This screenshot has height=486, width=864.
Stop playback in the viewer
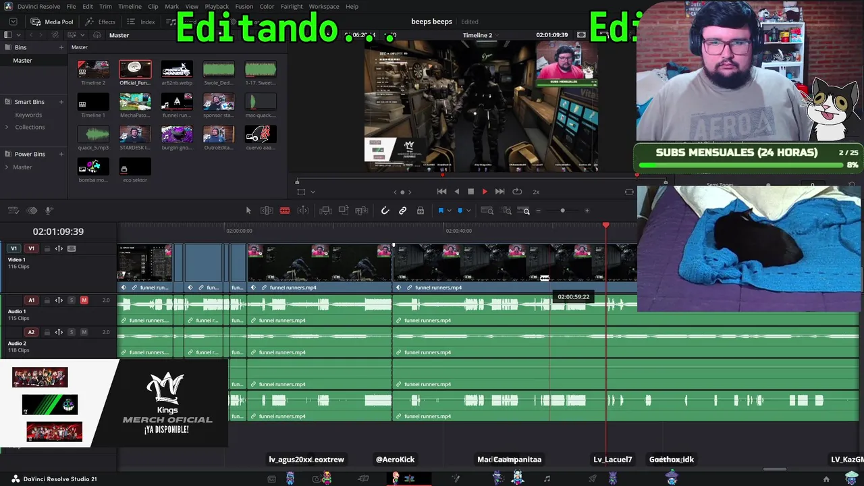click(470, 192)
